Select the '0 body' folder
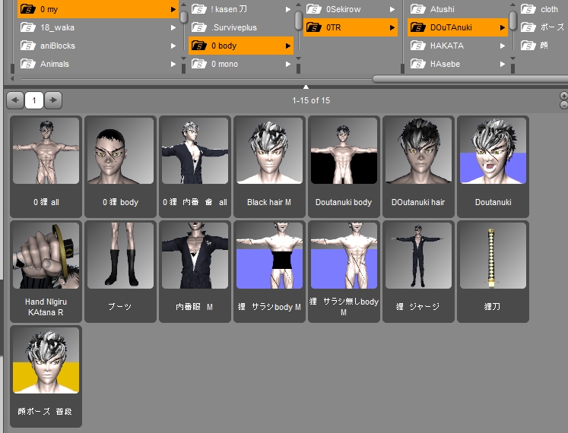568x433 pixels. click(241, 46)
